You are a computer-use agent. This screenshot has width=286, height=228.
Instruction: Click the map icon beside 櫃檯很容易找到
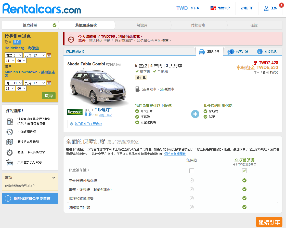tap(10, 142)
